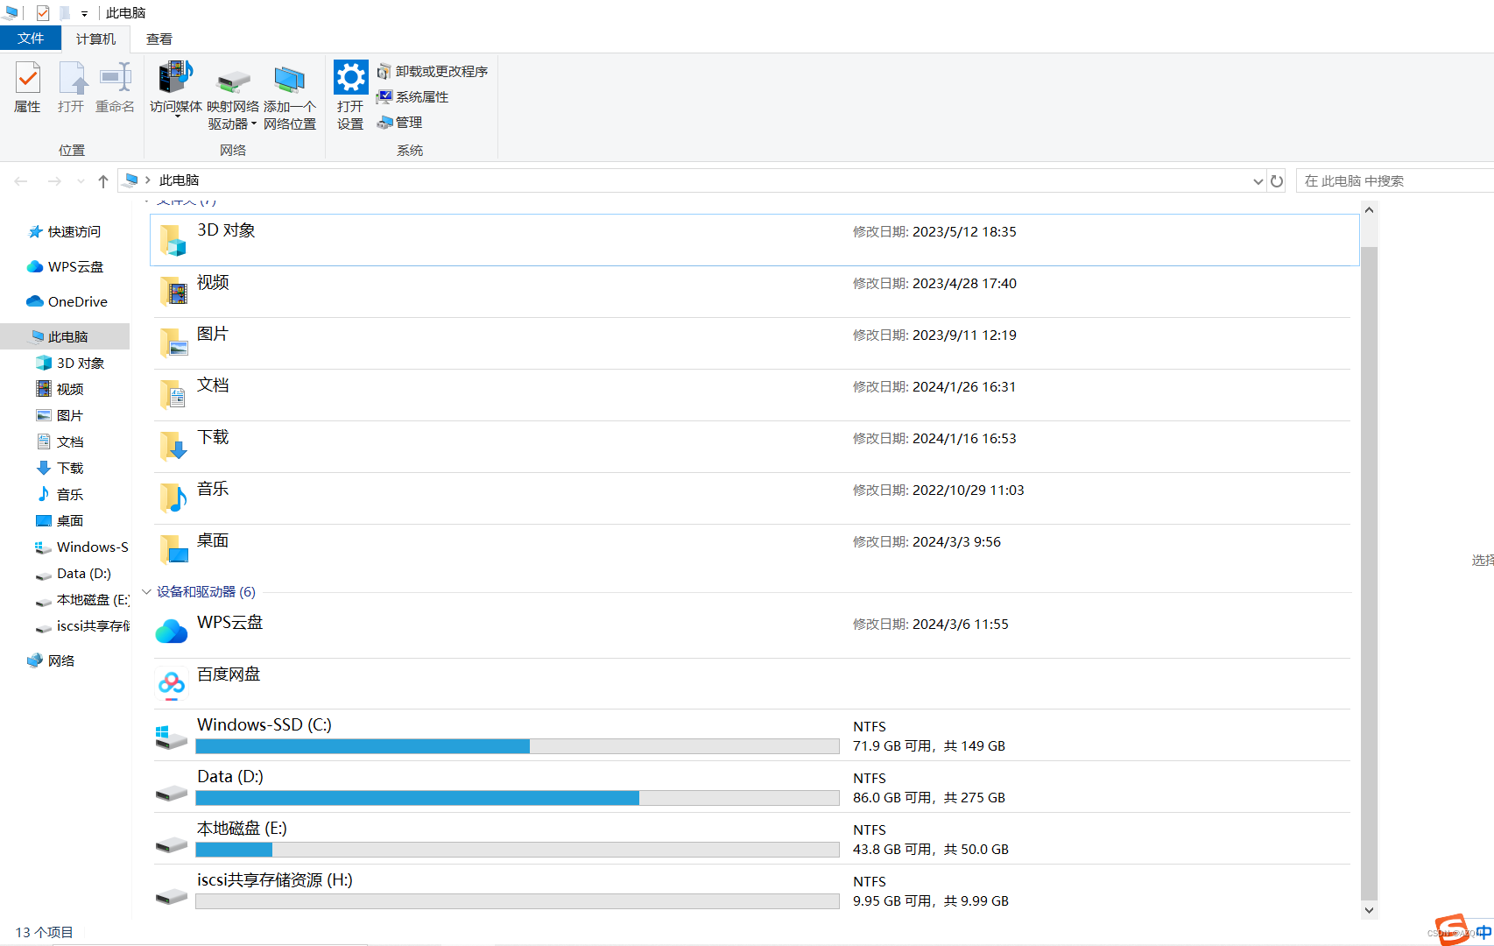
Task: Select 本地磁盘 (E:) in the navigation pane
Action: [81, 599]
